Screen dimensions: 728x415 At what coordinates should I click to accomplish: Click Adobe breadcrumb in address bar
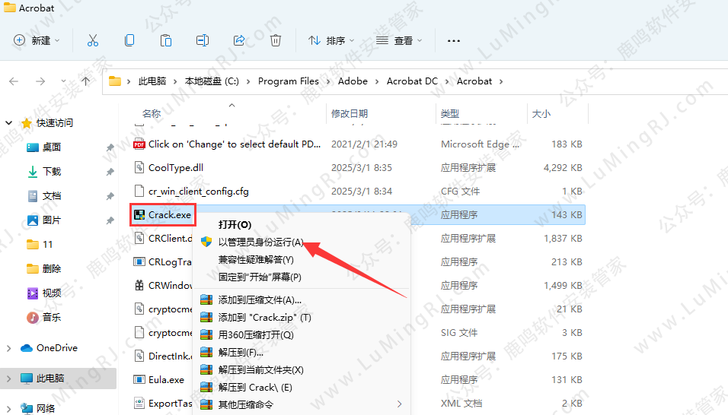pyautogui.click(x=353, y=81)
